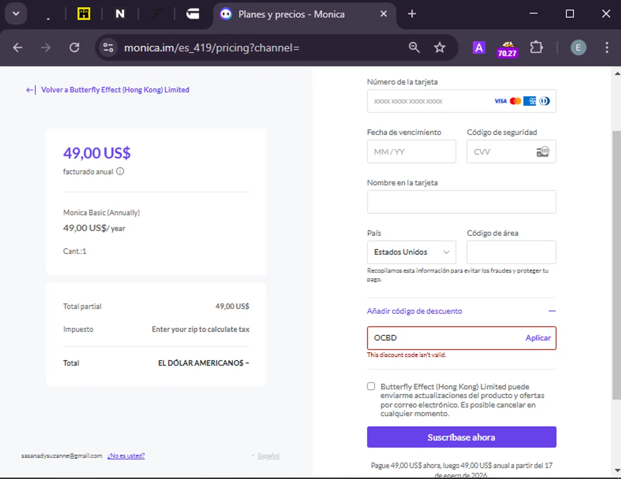This screenshot has width=621, height=479.
Task: Open the zoom magnifier icon in address bar
Action: [x=414, y=48]
